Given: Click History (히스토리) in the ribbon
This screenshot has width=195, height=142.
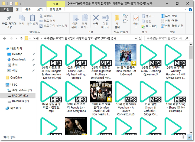Looking at the screenshot, I should tap(149, 26).
